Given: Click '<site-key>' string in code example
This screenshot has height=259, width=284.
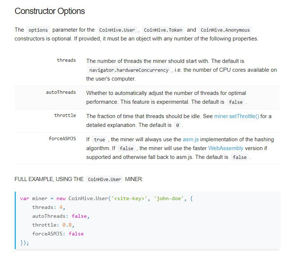Looking at the screenshot, I should click(x=129, y=199).
